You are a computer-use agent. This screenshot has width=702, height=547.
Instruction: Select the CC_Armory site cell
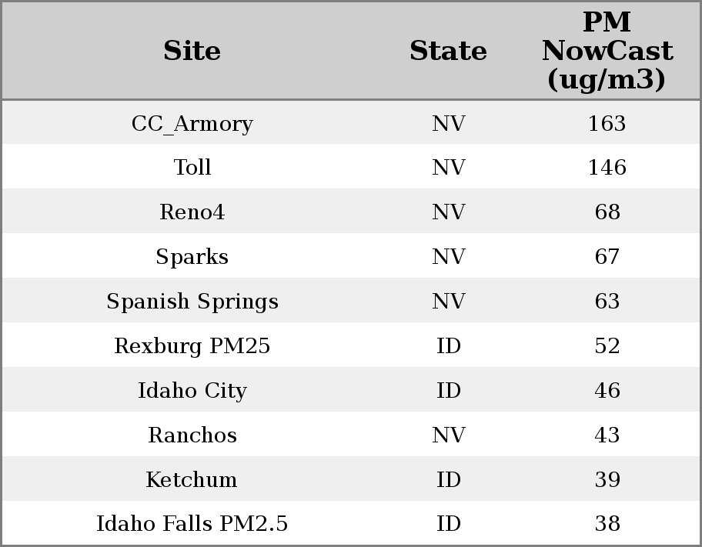click(x=192, y=124)
